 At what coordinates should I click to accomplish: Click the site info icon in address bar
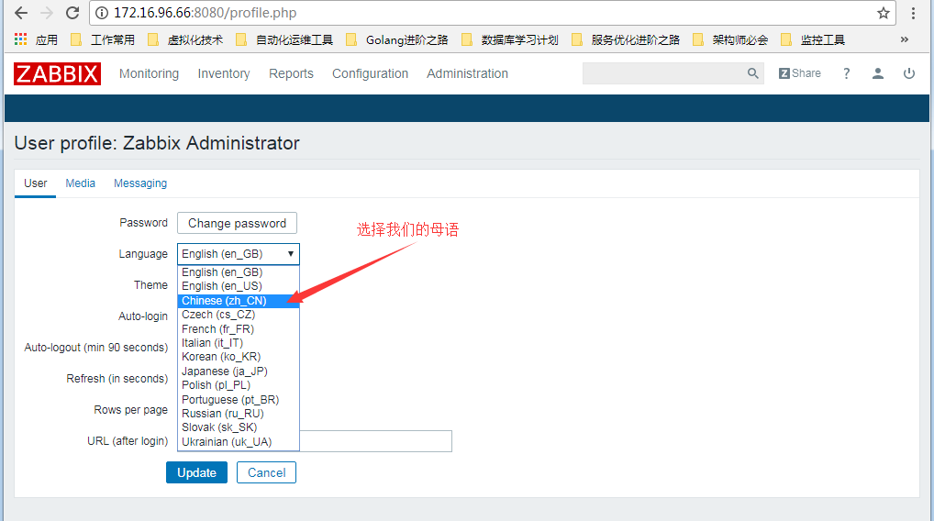pos(102,13)
